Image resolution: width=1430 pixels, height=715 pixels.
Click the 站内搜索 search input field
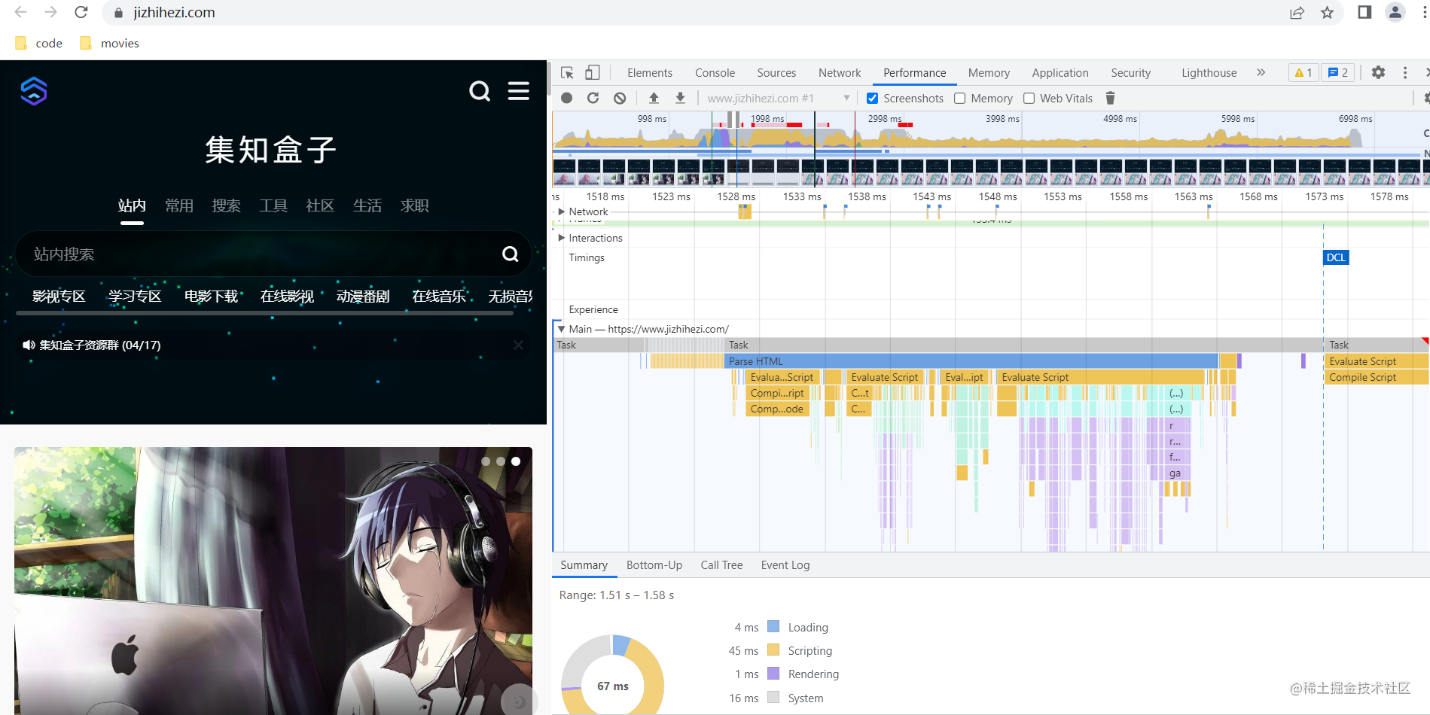[x=256, y=254]
